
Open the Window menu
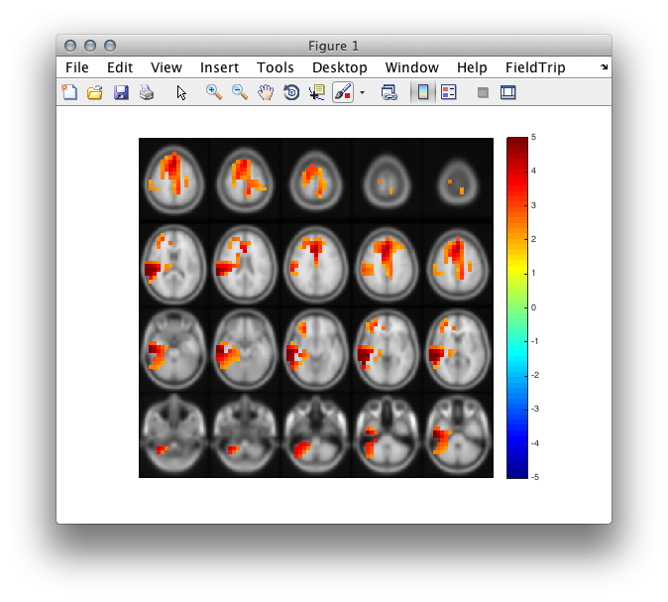(412, 67)
